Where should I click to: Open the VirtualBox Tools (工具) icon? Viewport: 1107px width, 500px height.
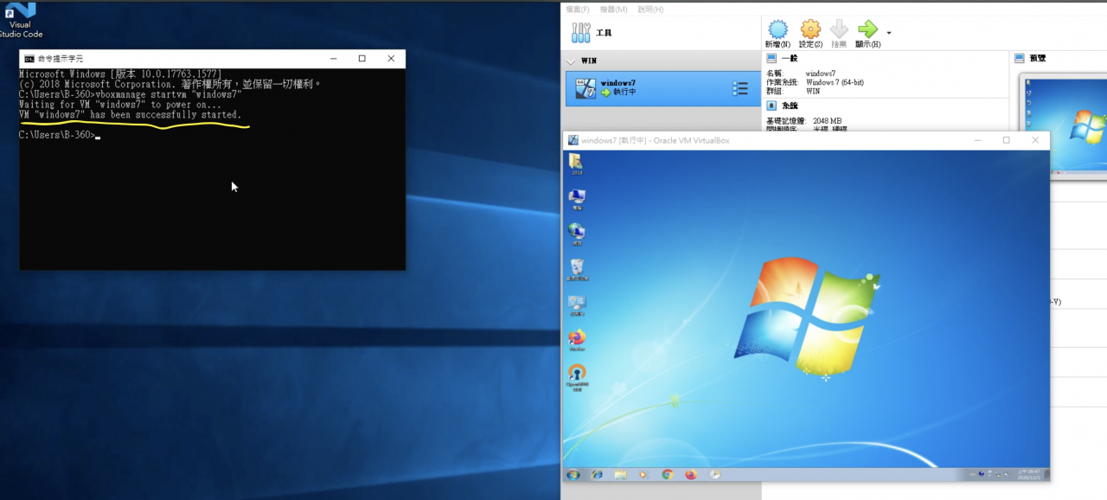click(x=581, y=33)
